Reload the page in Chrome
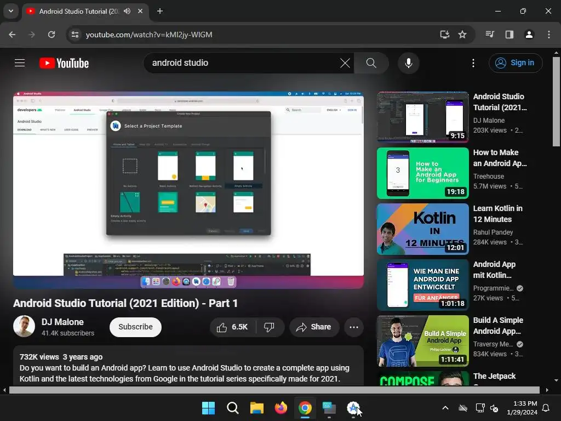Viewport: 561px width, 421px height. click(x=51, y=35)
